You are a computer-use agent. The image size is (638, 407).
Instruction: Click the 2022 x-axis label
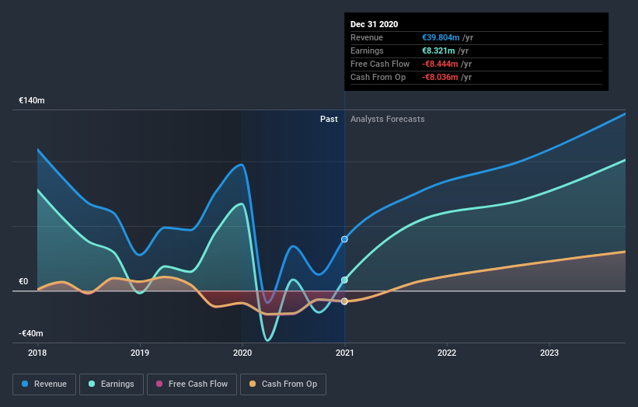point(447,353)
